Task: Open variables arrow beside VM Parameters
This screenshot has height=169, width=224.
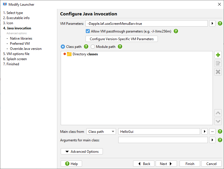Action: click(212, 23)
